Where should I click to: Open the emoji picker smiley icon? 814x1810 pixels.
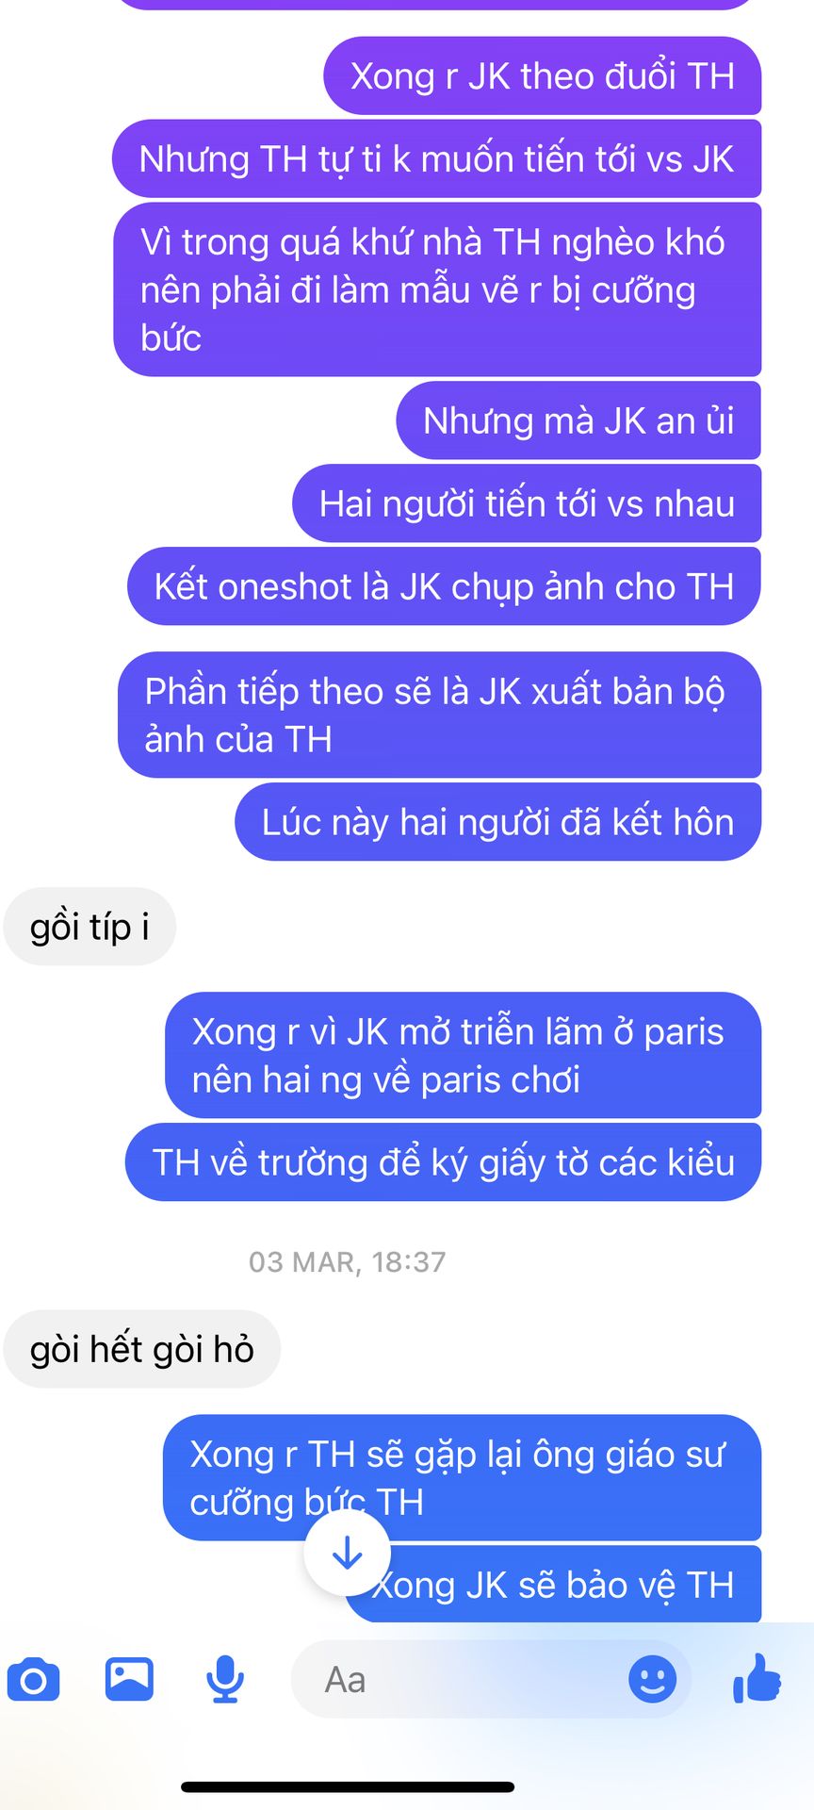[652, 1679]
